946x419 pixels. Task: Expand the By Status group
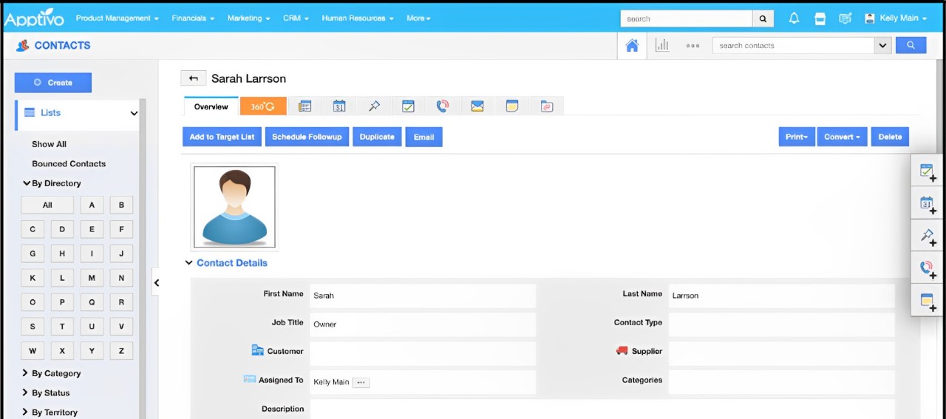coord(26,392)
